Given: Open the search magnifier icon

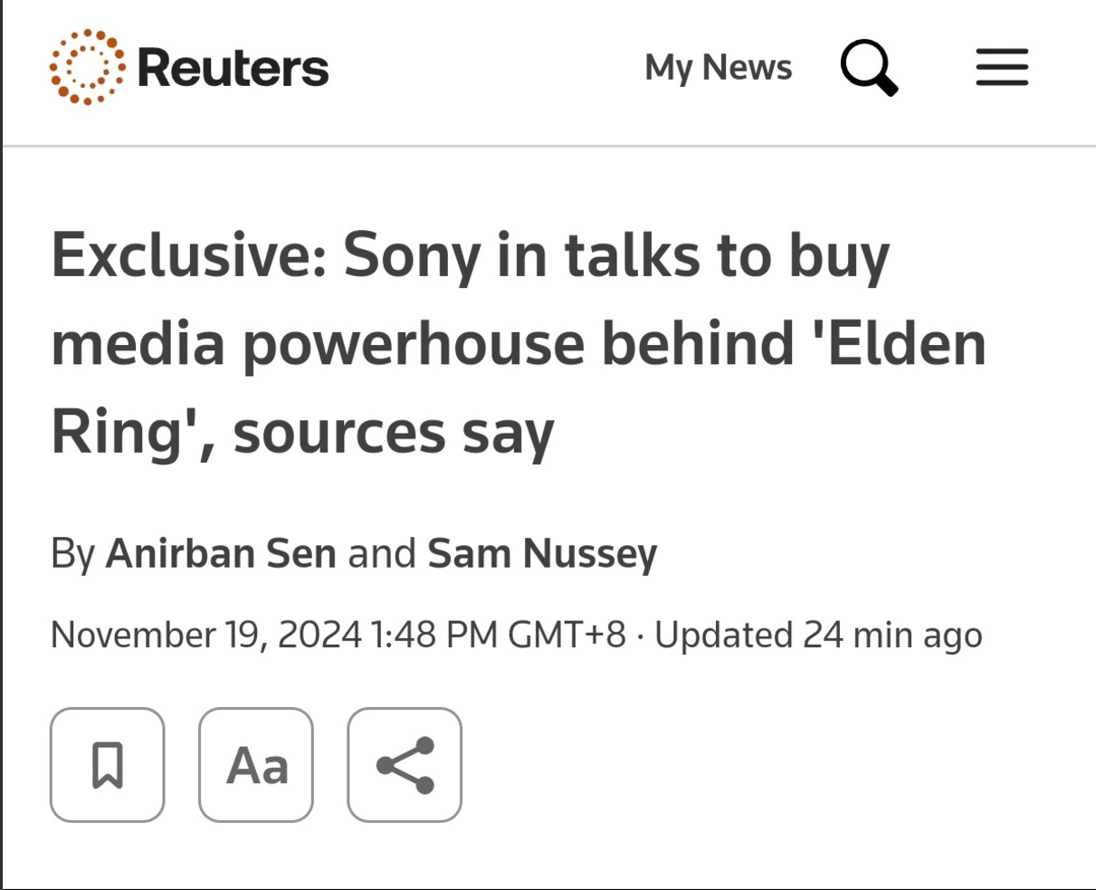Looking at the screenshot, I should click(868, 68).
